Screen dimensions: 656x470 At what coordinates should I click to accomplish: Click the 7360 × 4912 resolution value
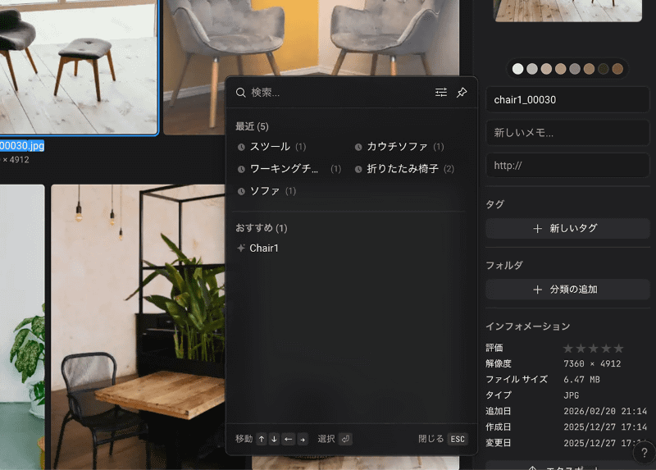tap(592, 363)
